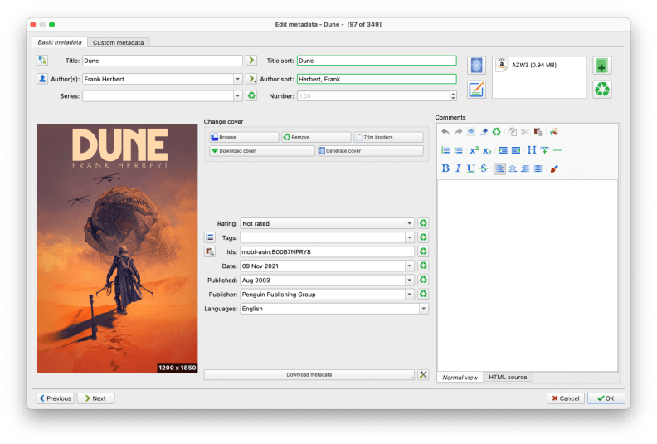Paste identifier using icon beside Ids
The height and width of the screenshot is (444, 657).
(x=210, y=251)
